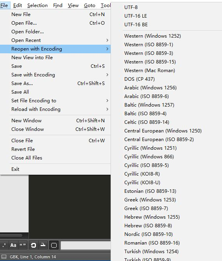222x261 pixels.
Task: Select UTF-8 encoding
Action: 166,7
